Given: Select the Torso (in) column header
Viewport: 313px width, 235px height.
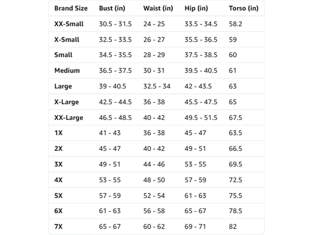Looking at the screenshot, I should point(244,9).
